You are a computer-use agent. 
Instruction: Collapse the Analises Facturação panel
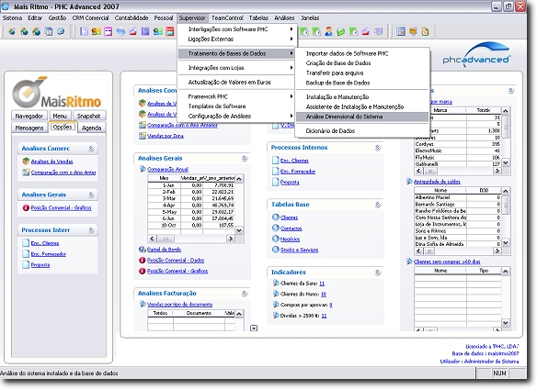(x=245, y=294)
